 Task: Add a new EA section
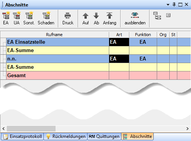tap(6, 18)
